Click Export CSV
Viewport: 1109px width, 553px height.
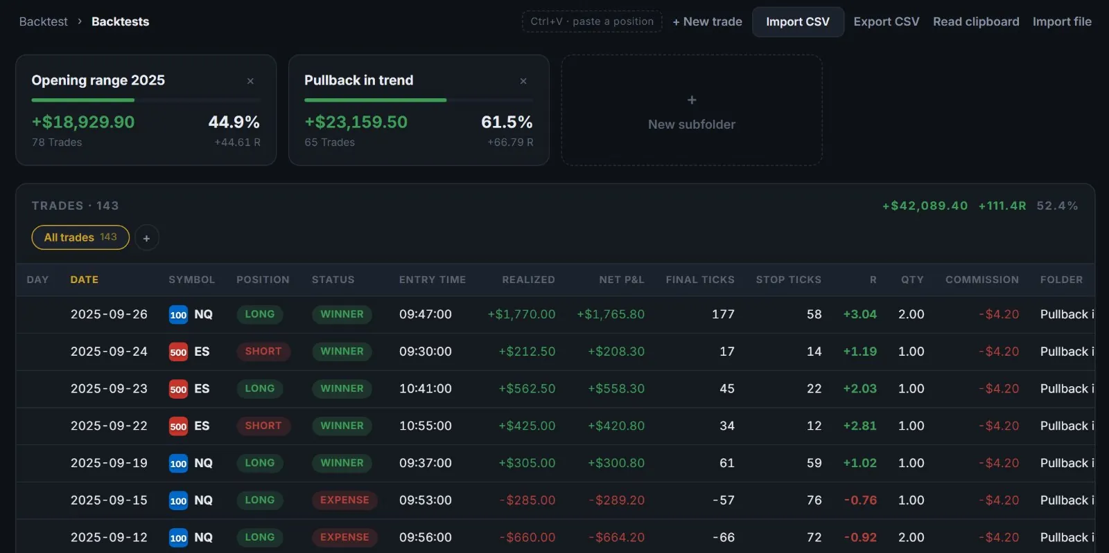point(887,21)
